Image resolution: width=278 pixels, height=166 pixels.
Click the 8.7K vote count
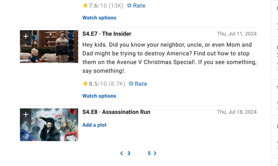tap(118, 84)
